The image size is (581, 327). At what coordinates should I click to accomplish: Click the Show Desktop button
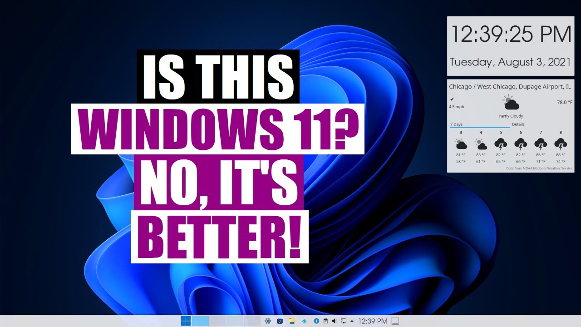click(395, 321)
